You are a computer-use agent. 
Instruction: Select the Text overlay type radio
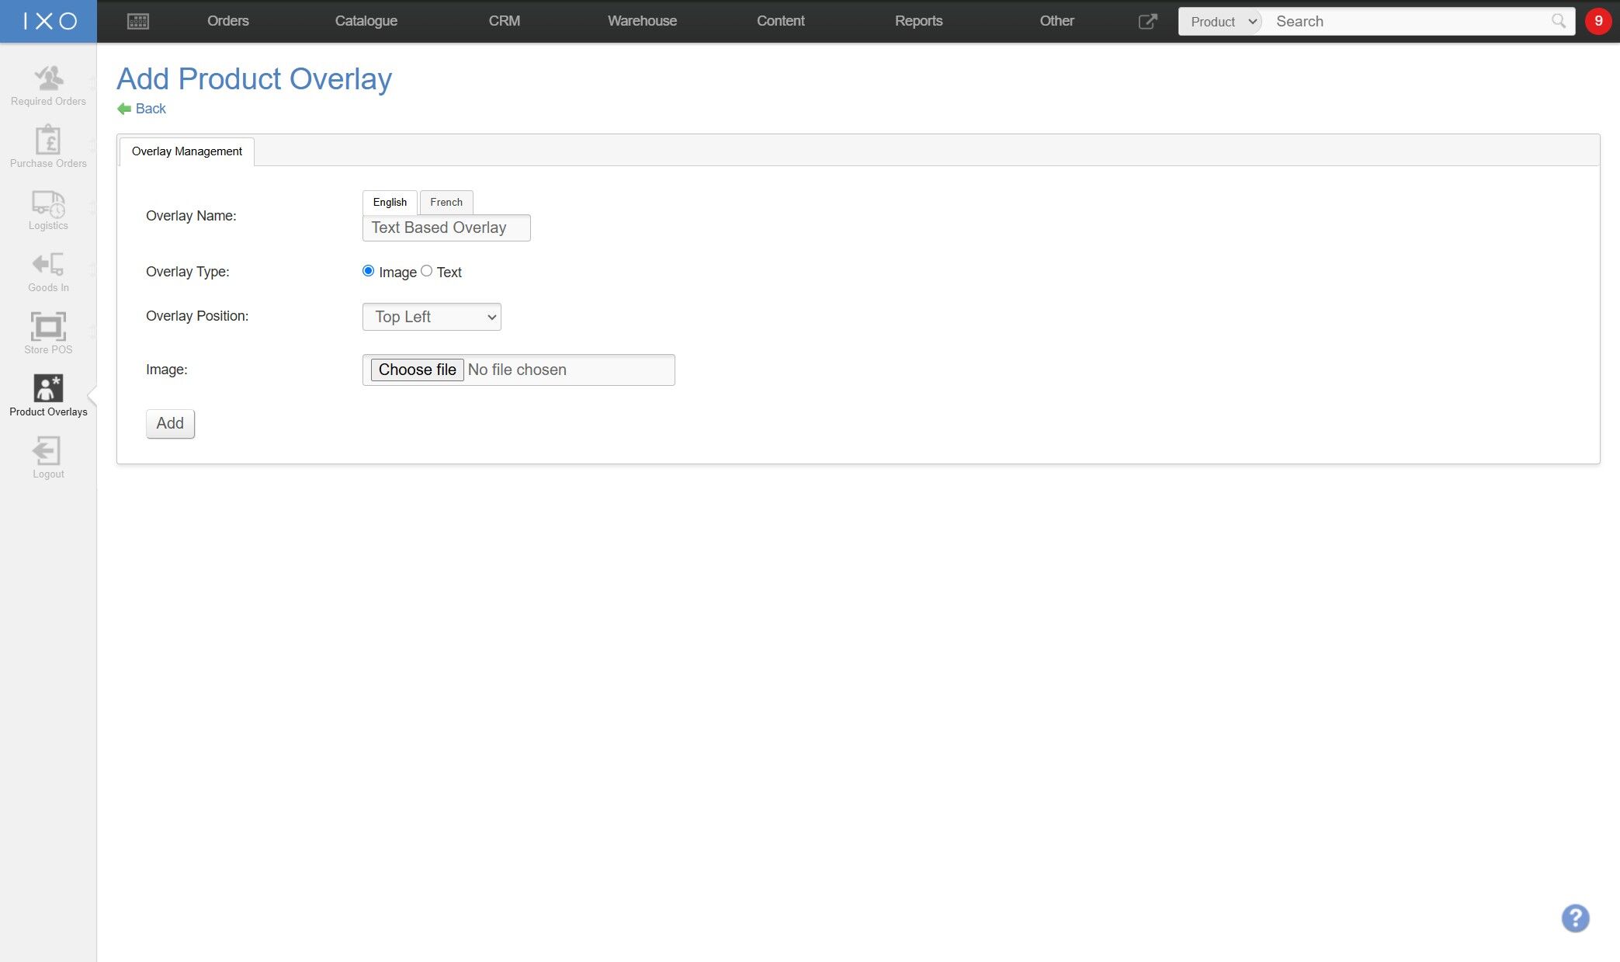[x=426, y=271]
